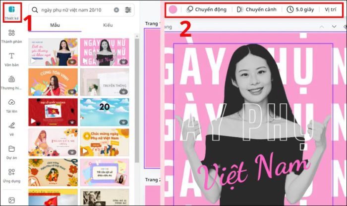Change the 5.0 giây duration
Viewport: 347px width, 206px height.
300,9
